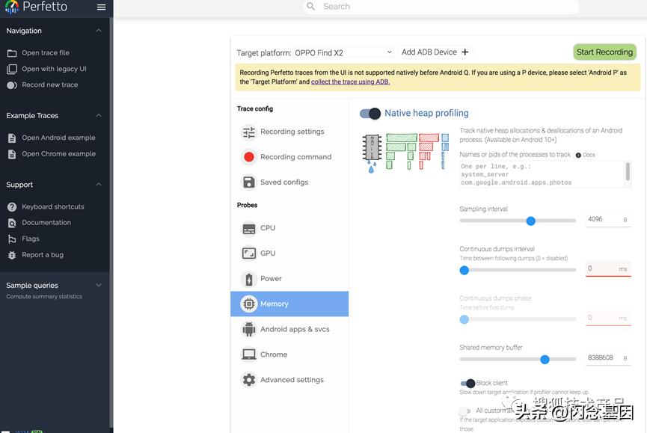Screen dimensions: 647x433
Task: Click the Search input field
Action: pyautogui.click(x=441, y=7)
